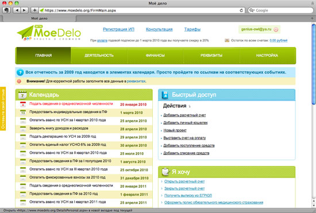Click Добавить поступление средств link
Image resolution: width=316 pixels, height=213 pixels.
click(189, 146)
